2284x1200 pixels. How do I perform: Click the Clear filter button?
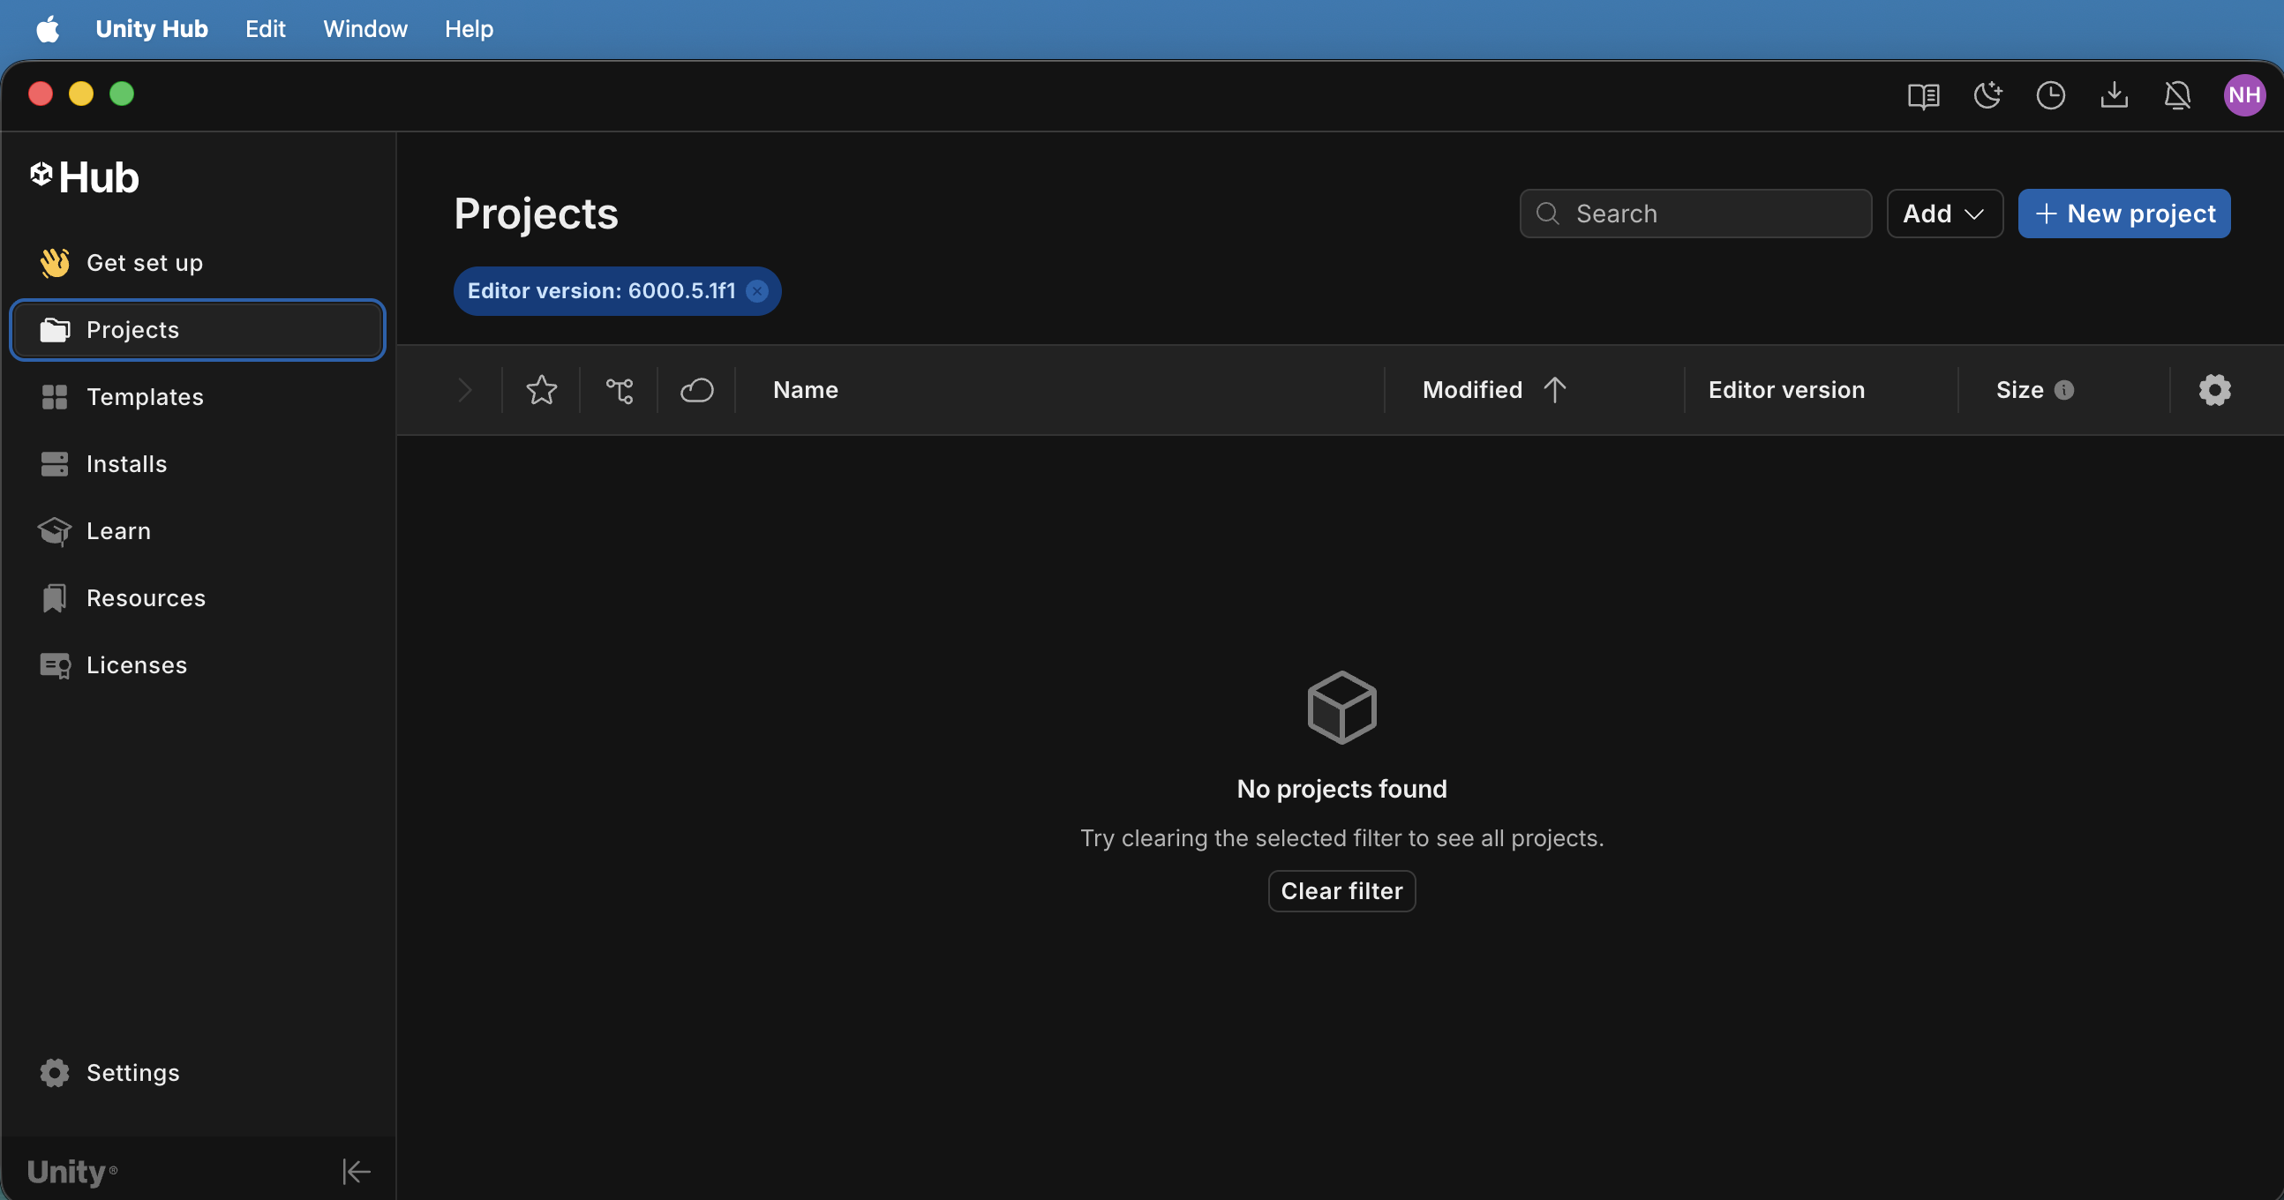pos(1341,890)
